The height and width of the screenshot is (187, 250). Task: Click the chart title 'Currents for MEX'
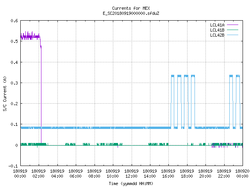click(x=131, y=8)
